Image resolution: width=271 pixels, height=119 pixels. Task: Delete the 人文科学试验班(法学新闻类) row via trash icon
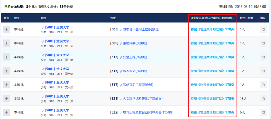tap(263, 98)
